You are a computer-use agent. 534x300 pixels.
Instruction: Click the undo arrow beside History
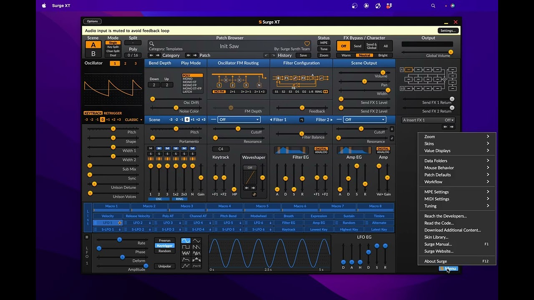267,55
